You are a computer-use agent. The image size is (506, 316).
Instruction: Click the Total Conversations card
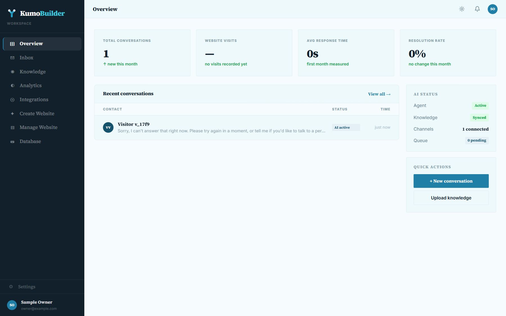tap(142, 53)
